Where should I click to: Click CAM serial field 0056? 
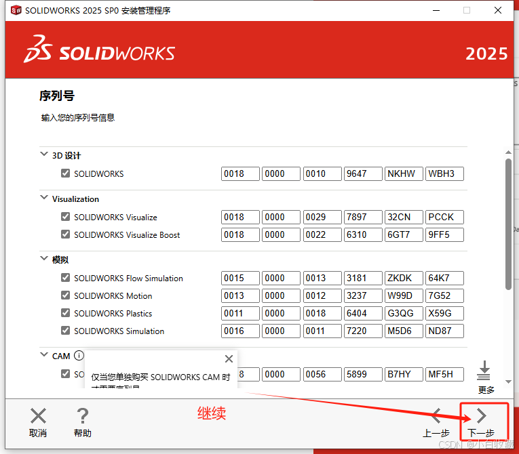pos(322,374)
